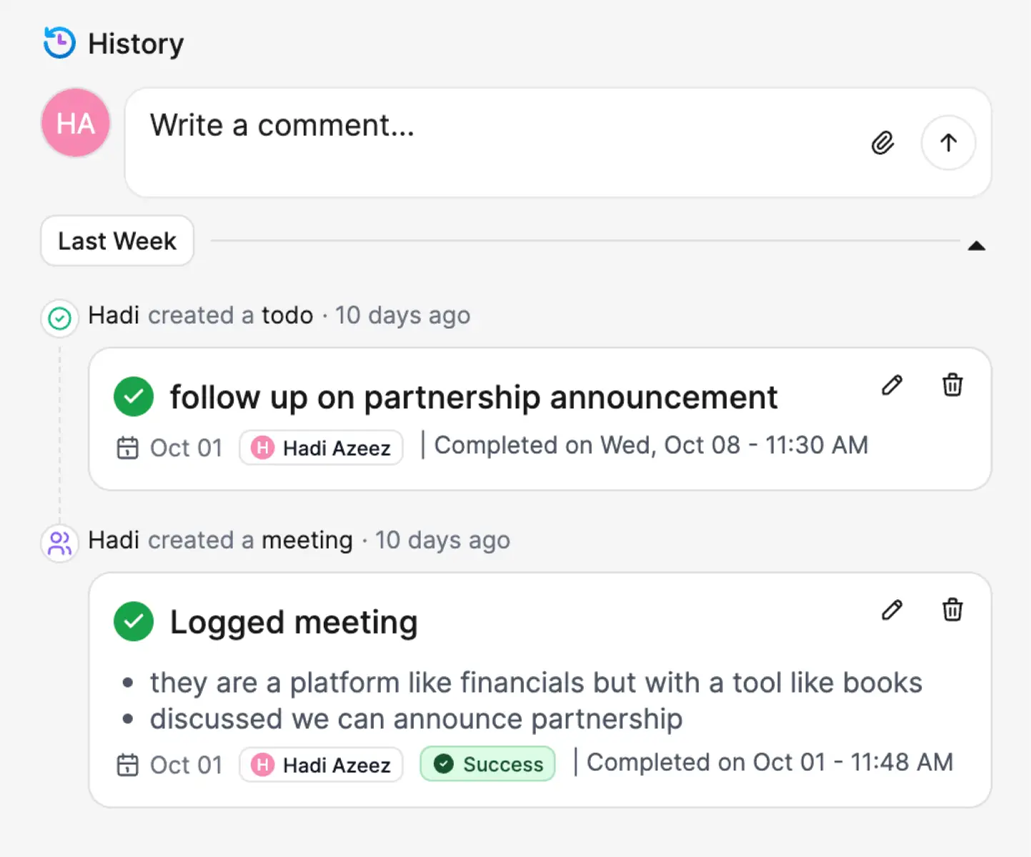The height and width of the screenshot is (857, 1031).
Task: Click the History clock icon
Action: [59, 43]
